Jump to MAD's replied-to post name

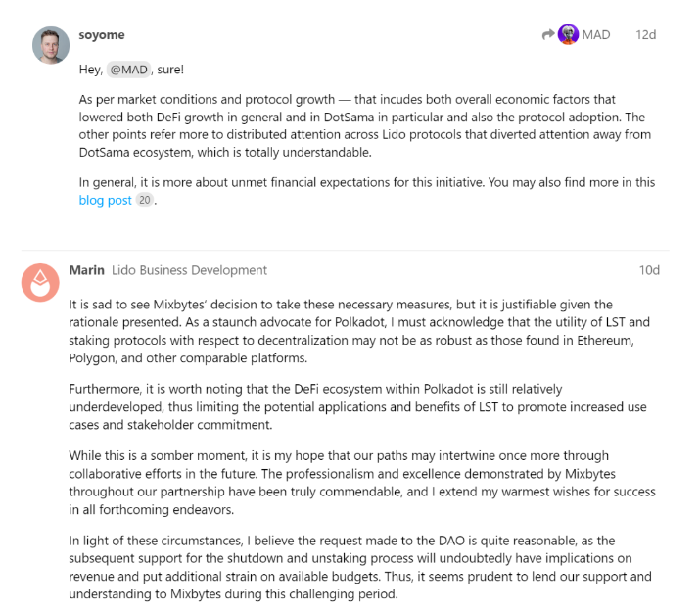coord(596,35)
